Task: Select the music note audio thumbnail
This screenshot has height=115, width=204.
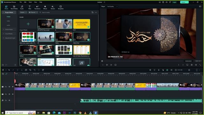Action: click(x=82, y=62)
